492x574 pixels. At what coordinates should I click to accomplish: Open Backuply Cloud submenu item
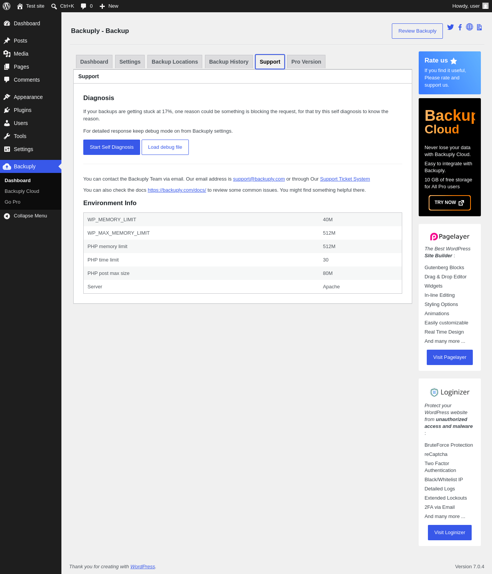(x=22, y=191)
